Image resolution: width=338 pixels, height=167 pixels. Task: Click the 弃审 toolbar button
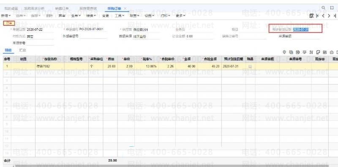62,16
